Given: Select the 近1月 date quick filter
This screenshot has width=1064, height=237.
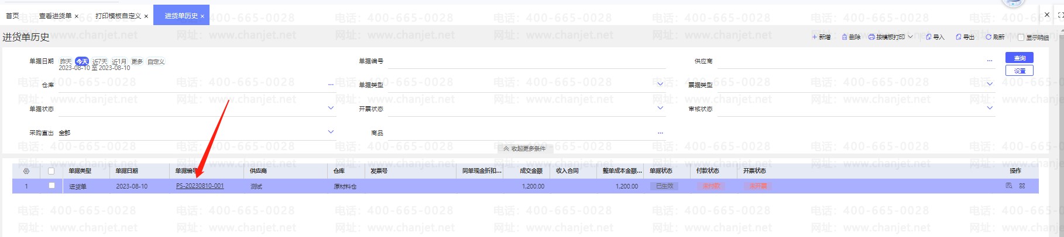Looking at the screenshot, I should coord(119,61).
